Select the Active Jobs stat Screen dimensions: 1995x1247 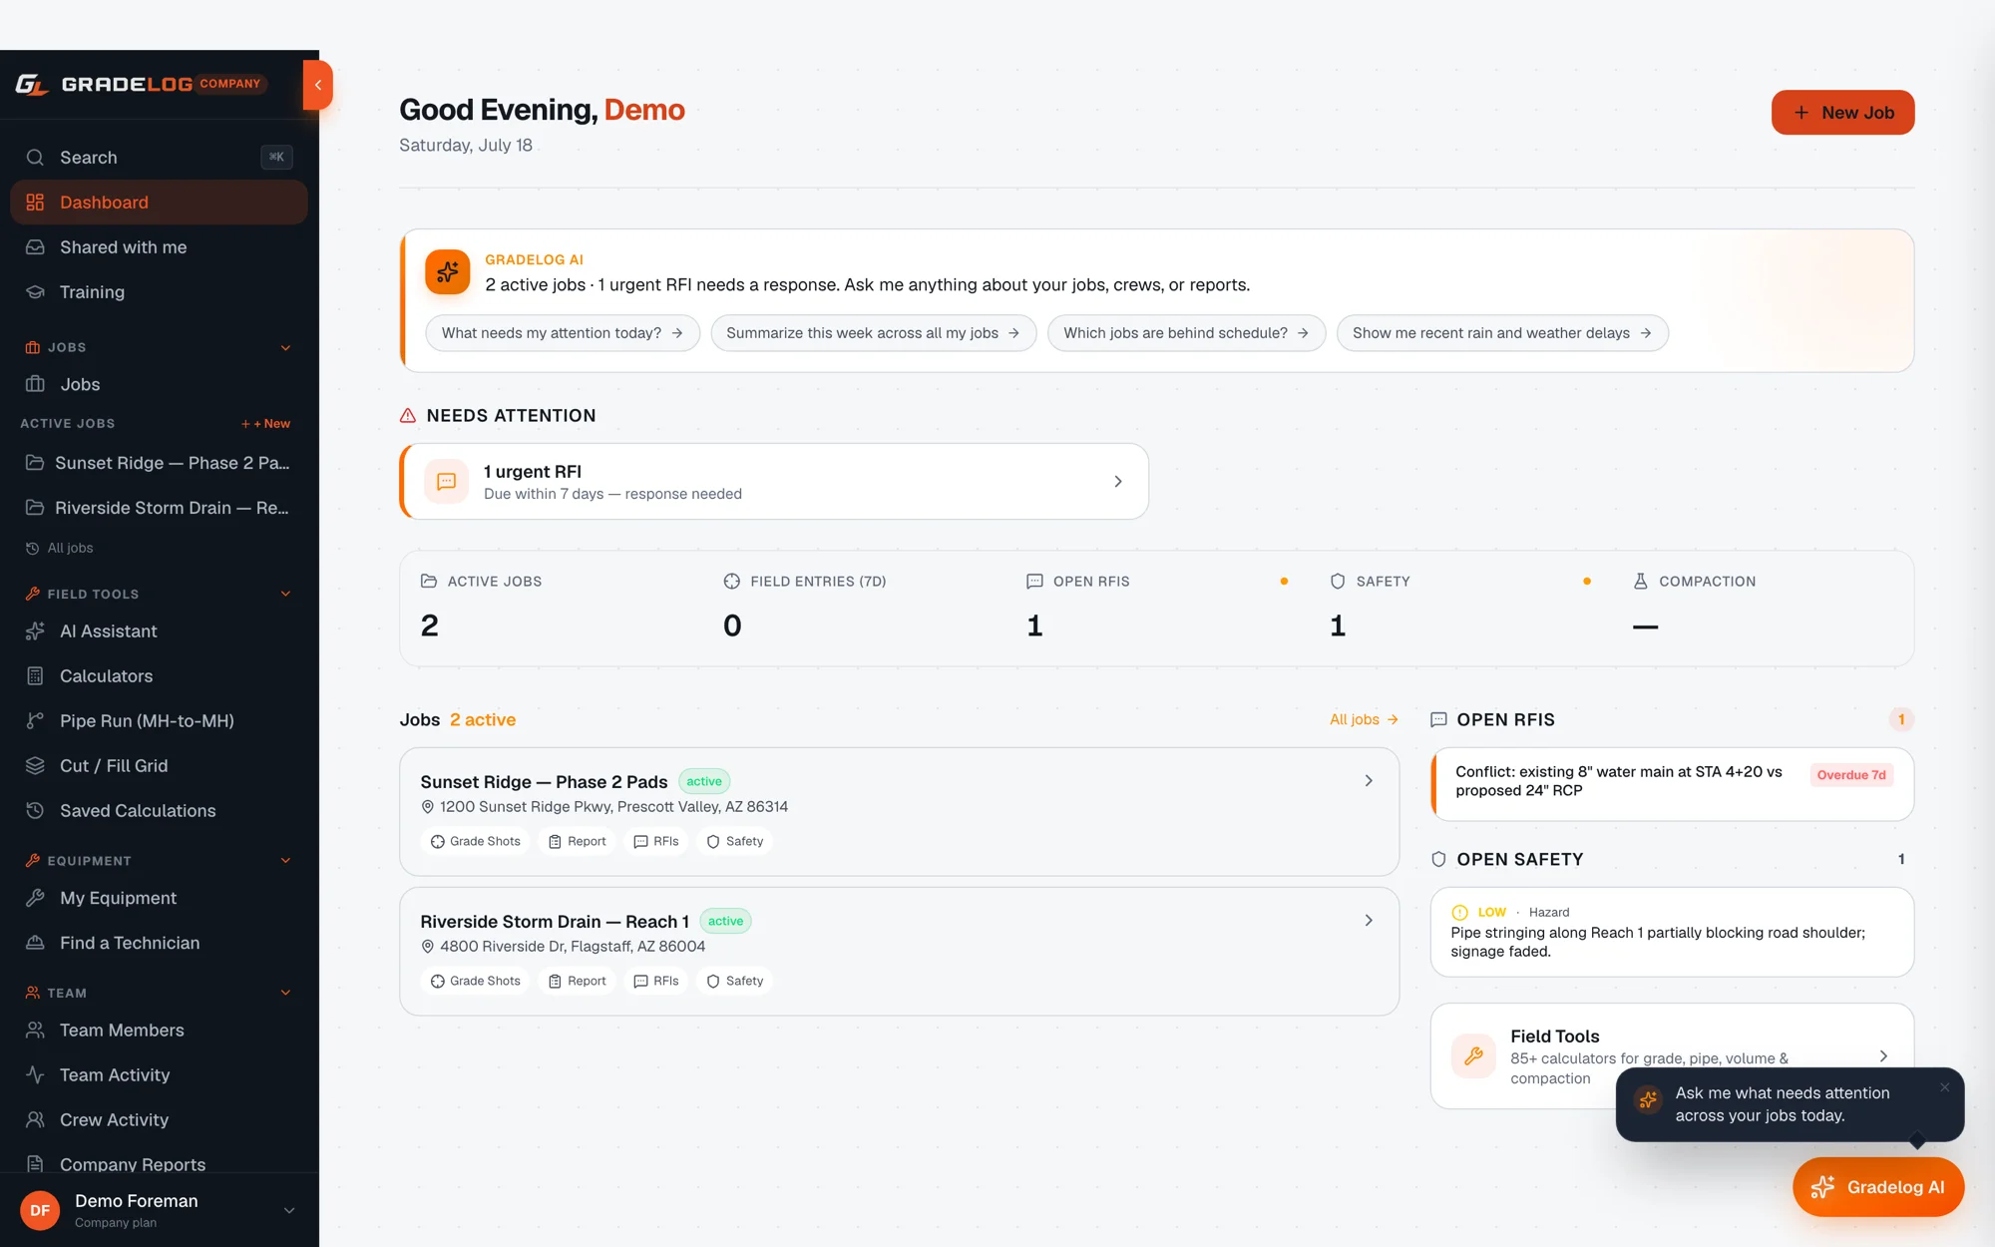[551, 608]
